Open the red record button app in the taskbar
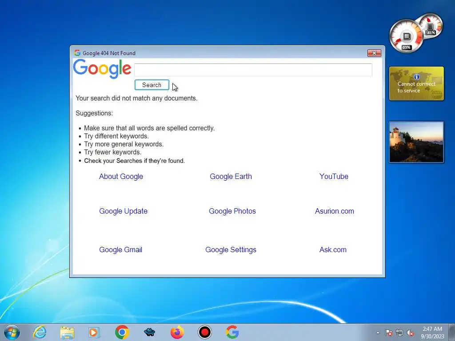Screen dimensions: 455x341 click(x=204, y=332)
